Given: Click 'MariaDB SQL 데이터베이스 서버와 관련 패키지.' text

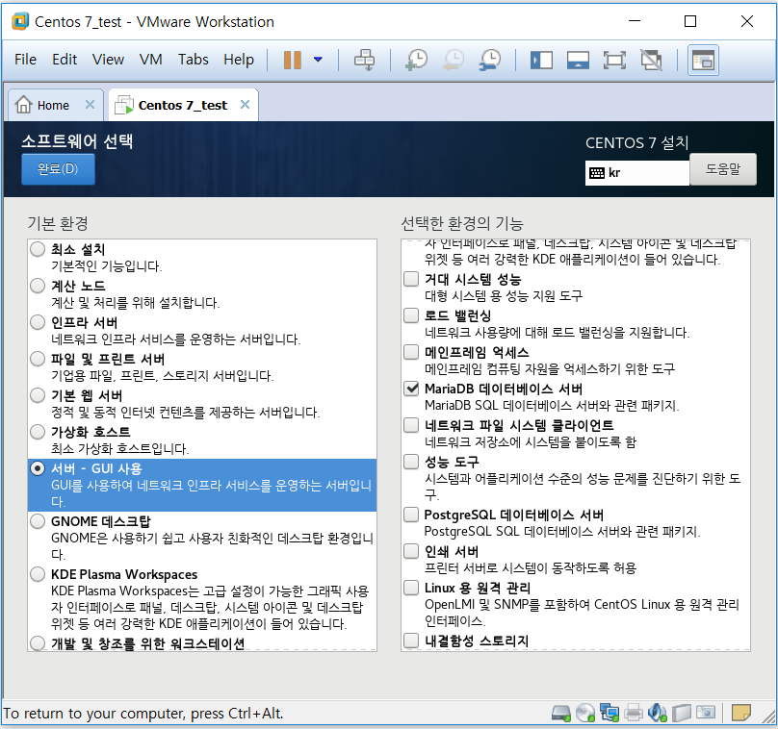Looking at the screenshot, I should coord(552,406).
